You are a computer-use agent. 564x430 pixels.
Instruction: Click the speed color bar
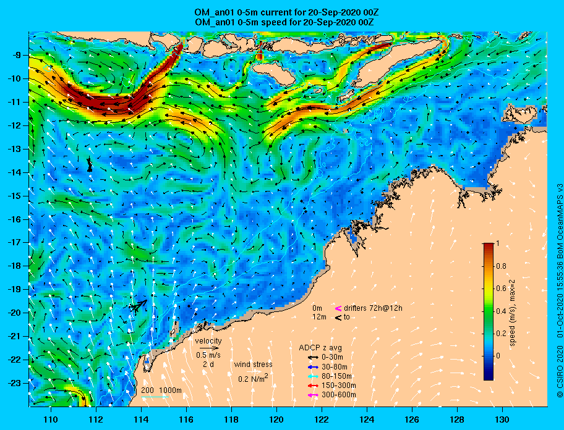tap(489, 311)
